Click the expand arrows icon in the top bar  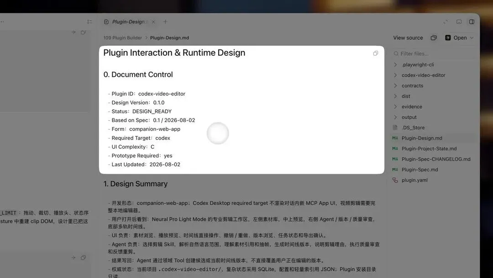point(446,22)
